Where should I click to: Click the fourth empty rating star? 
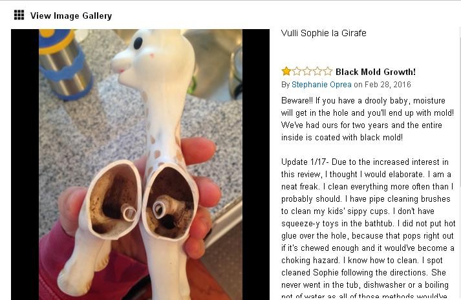(317, 71)
